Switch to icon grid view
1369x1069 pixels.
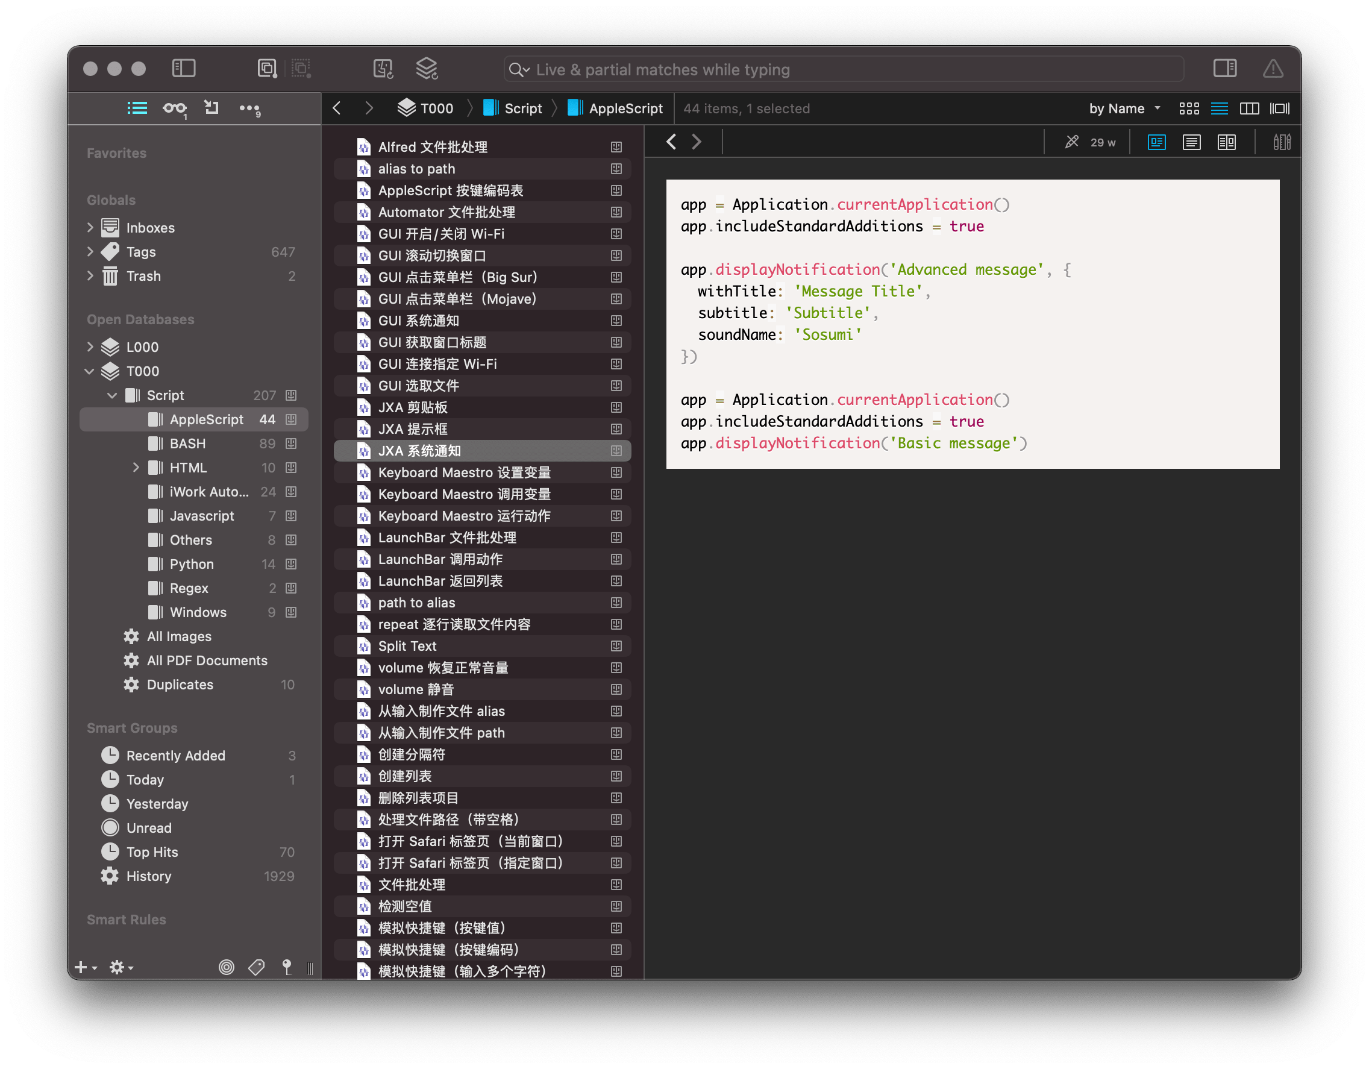coord(1189,108)
